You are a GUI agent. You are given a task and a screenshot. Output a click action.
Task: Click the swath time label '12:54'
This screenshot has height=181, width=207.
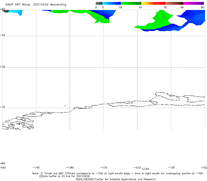tap(145, 169)
